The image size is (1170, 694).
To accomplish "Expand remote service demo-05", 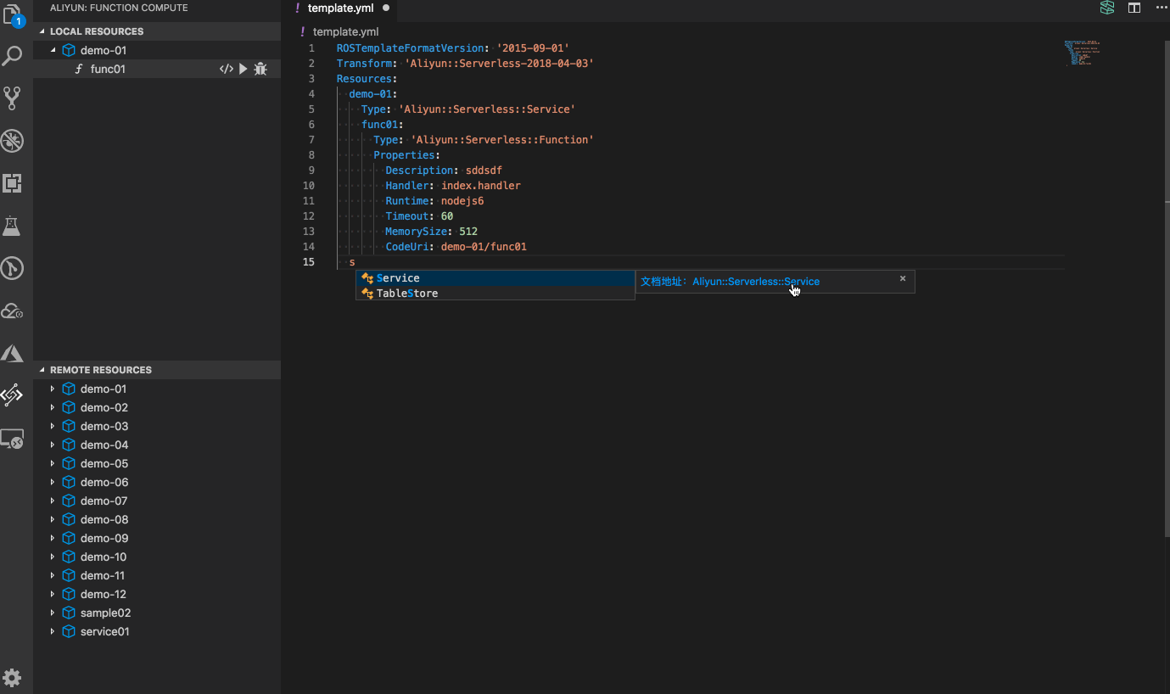I will pyautogui.click(x=53, y=463).
